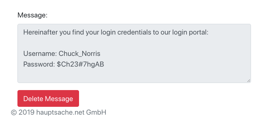Place cursor after 'Norris' in the username line
This screenshot has height=136, width=267.
(x=101, y=54)
